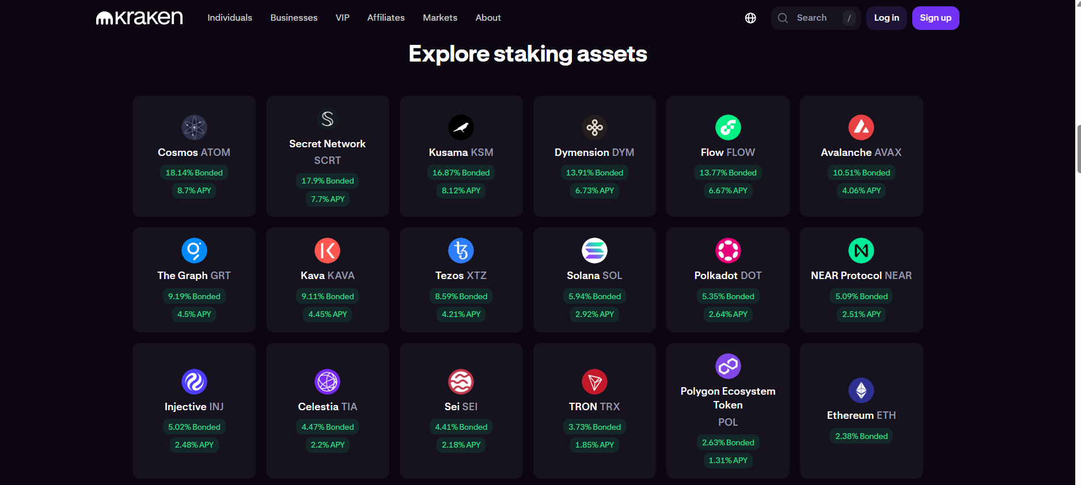The image size is (1081, 485).
Task: Click the Kusama KSM bird icon
Action: click(461, 128)
